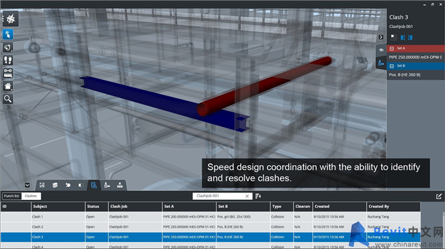
Task: Click the first blue zoom-to-clash icon
Action: (x=403, y=38)
